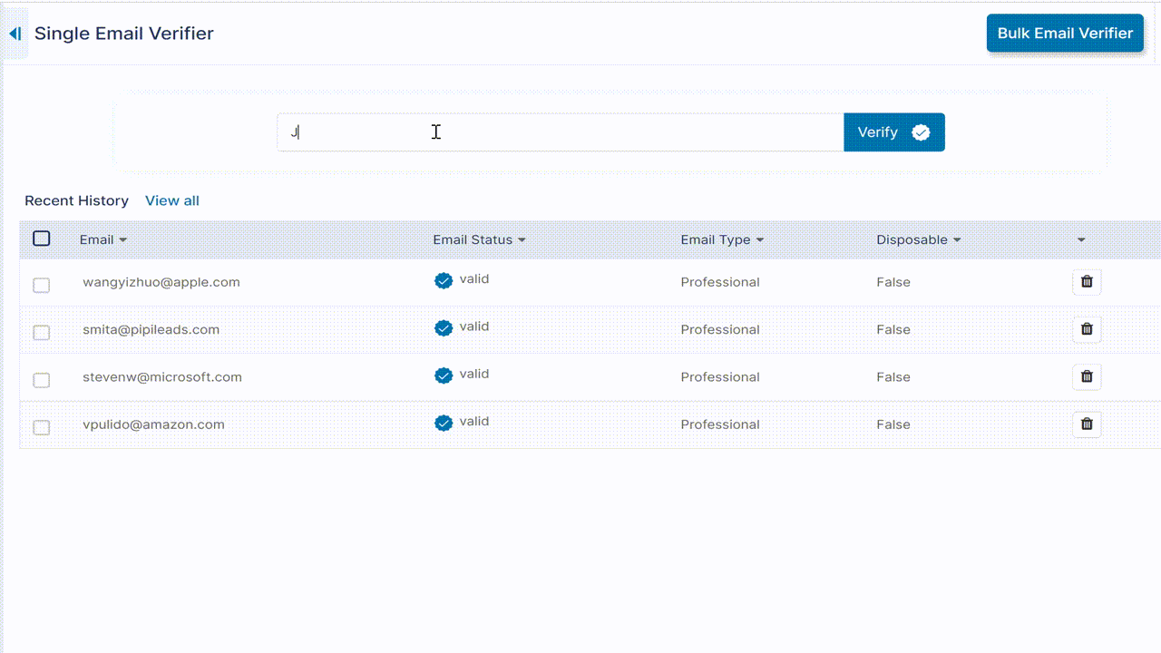Open the Email Type column dropdown
This screenshot has width=1161, height=653.
click(760, 240)
